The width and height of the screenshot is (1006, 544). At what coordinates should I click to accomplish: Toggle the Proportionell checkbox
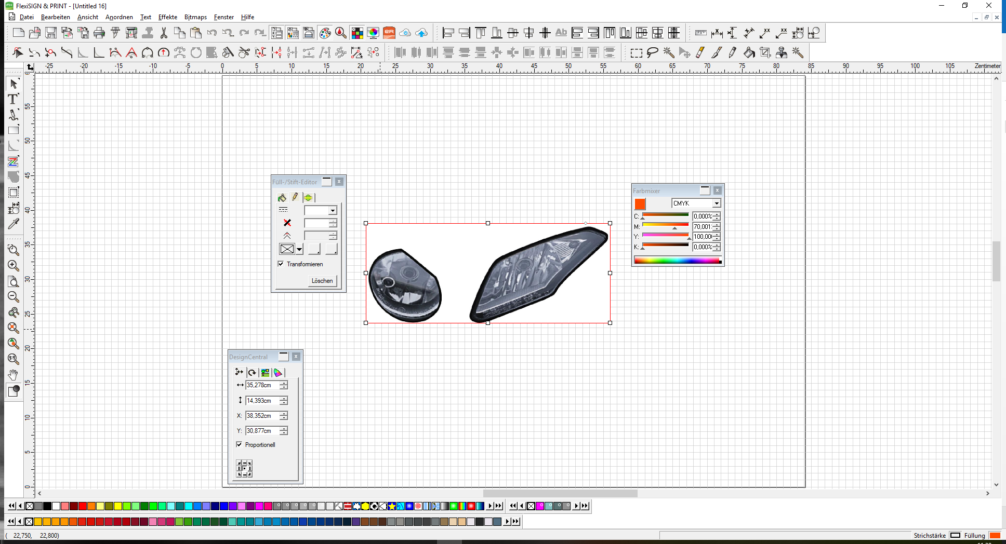click(x=240, y=444)
